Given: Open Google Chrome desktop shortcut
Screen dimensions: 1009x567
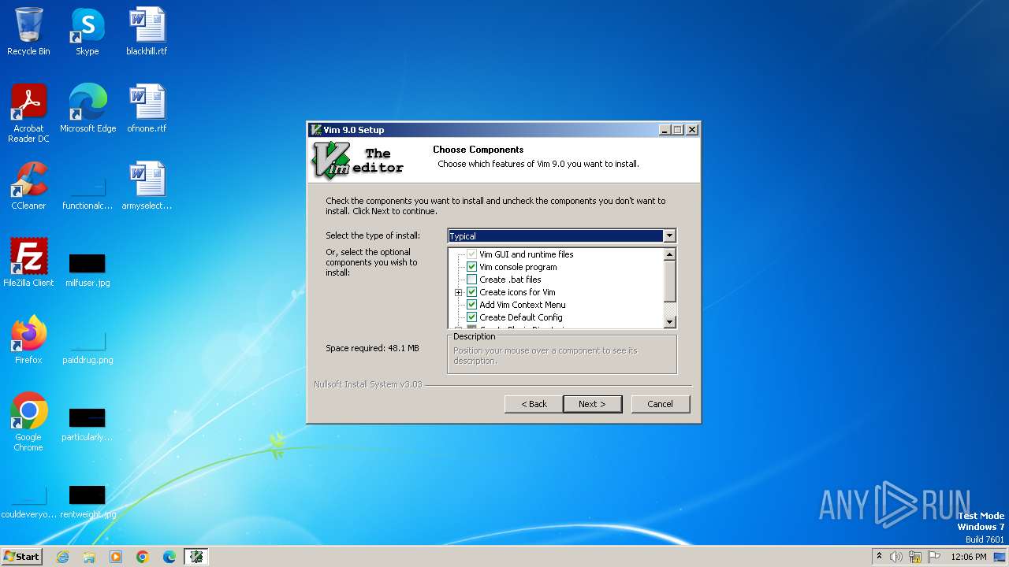Looking at the screenshot, I should coord(28,422).
